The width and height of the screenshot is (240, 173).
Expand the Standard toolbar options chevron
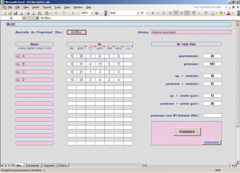[x=106, y=13]
